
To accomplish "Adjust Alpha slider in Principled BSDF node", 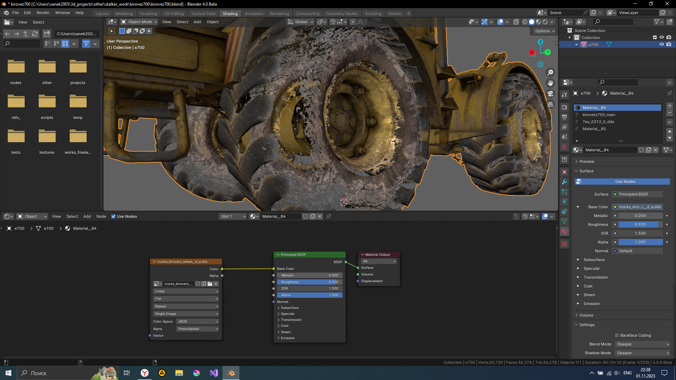I will (309, 295).
